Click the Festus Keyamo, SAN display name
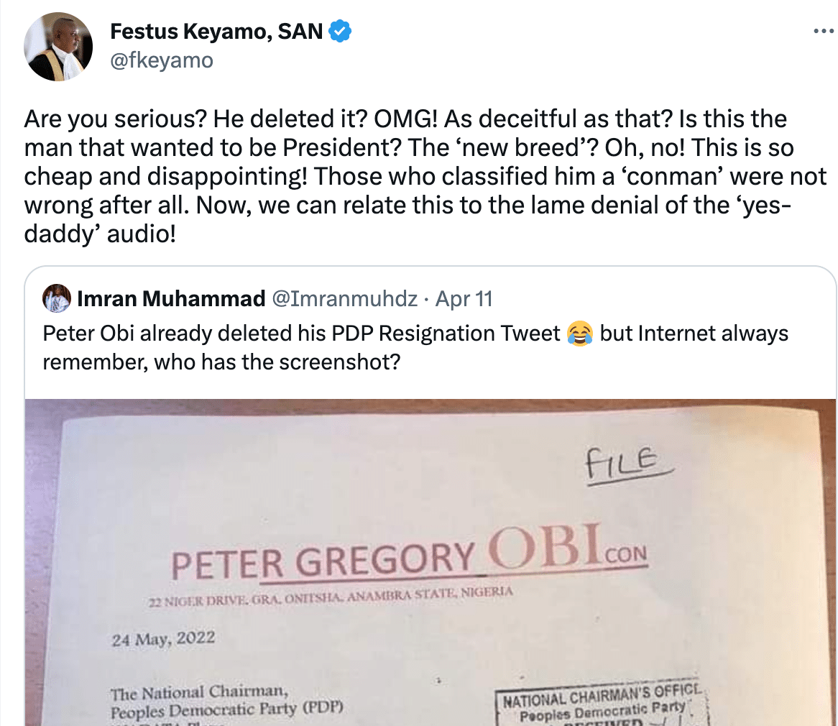The width and height of the screenshot is (838, 726). click(x=216, y=31)
